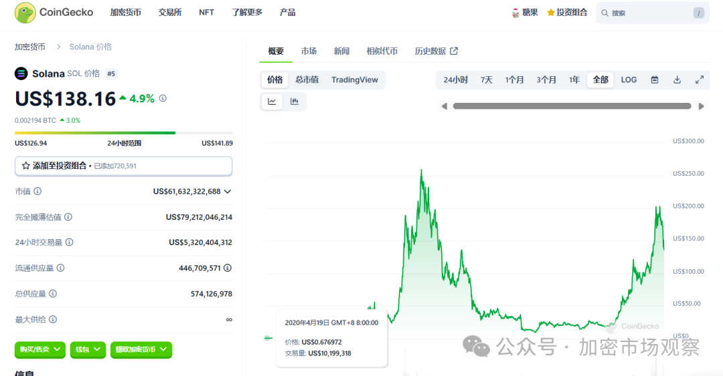Open the 购买/售卖 dropdown

point(40,350)
